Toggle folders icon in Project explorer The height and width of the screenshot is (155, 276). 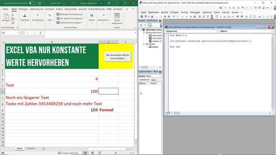coord(150,25)
